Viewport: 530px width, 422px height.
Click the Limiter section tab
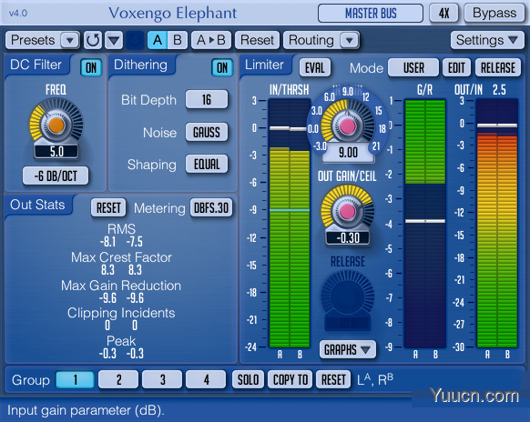tap(264, 65)
